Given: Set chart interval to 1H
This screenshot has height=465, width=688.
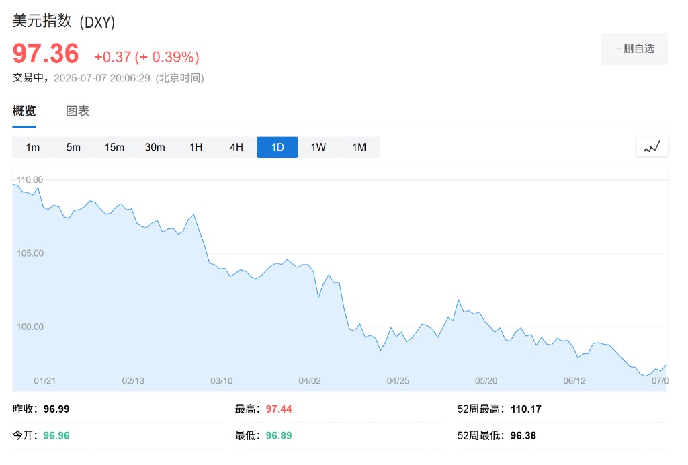Looking at the screenshot, I should coord(196,147).
